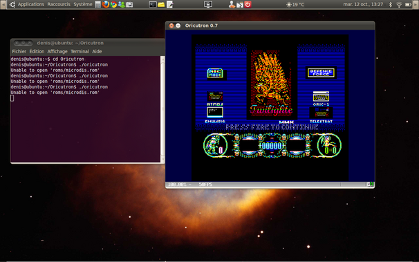The height and width of the screenshot is (262, 419).
Task: Open Google Chrome from the panel
Action: click(x=114, y=5)
